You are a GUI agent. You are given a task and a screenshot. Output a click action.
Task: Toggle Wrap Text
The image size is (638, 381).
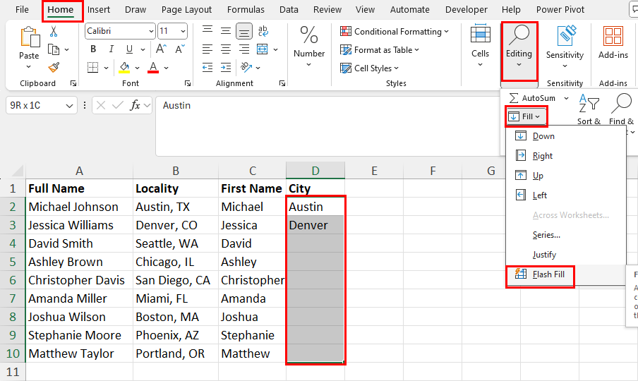[263, 30]
